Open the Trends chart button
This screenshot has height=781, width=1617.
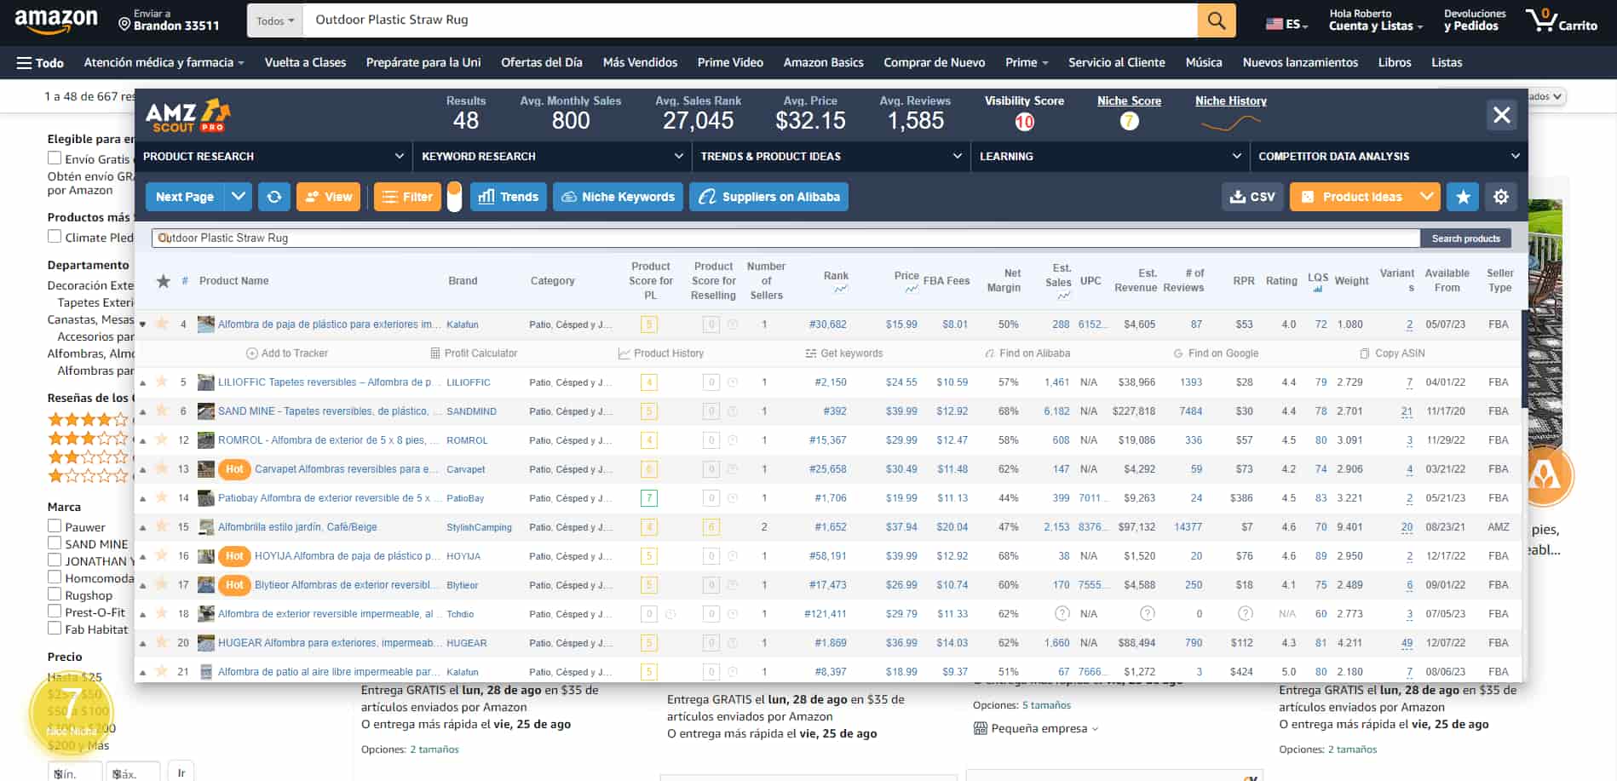(509, 197)
